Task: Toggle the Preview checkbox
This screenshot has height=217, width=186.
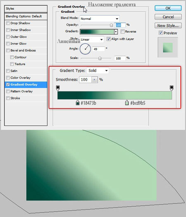Action: (x=160, y=33)
